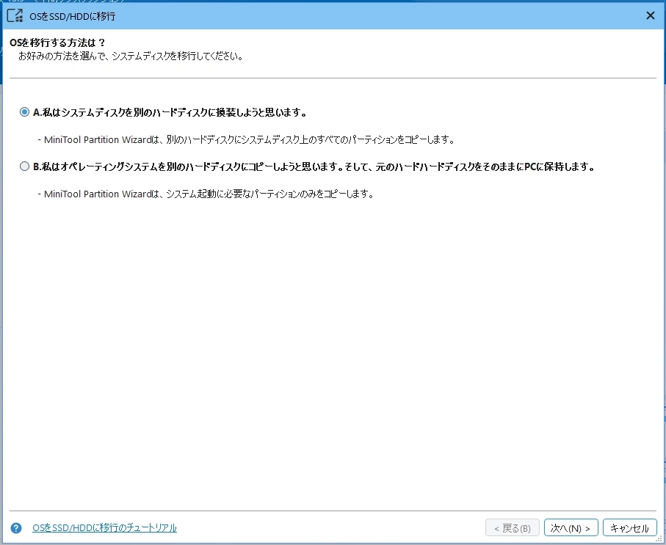Click the migrate OS icon in title bar

(x=15, y=15)
